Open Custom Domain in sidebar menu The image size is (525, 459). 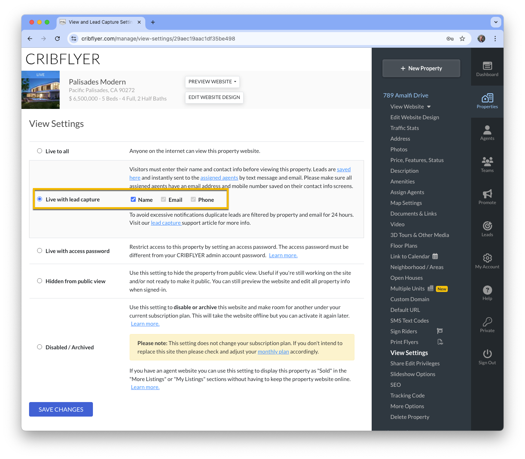click(410, 299)
